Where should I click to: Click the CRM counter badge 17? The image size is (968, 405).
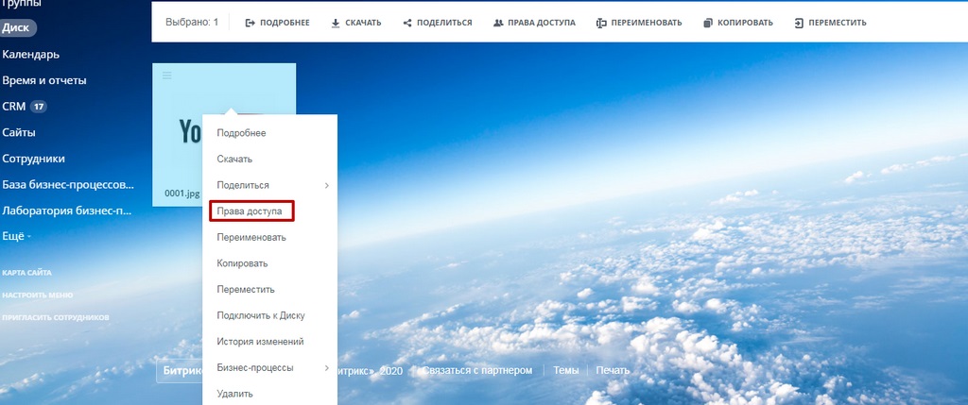39,107
